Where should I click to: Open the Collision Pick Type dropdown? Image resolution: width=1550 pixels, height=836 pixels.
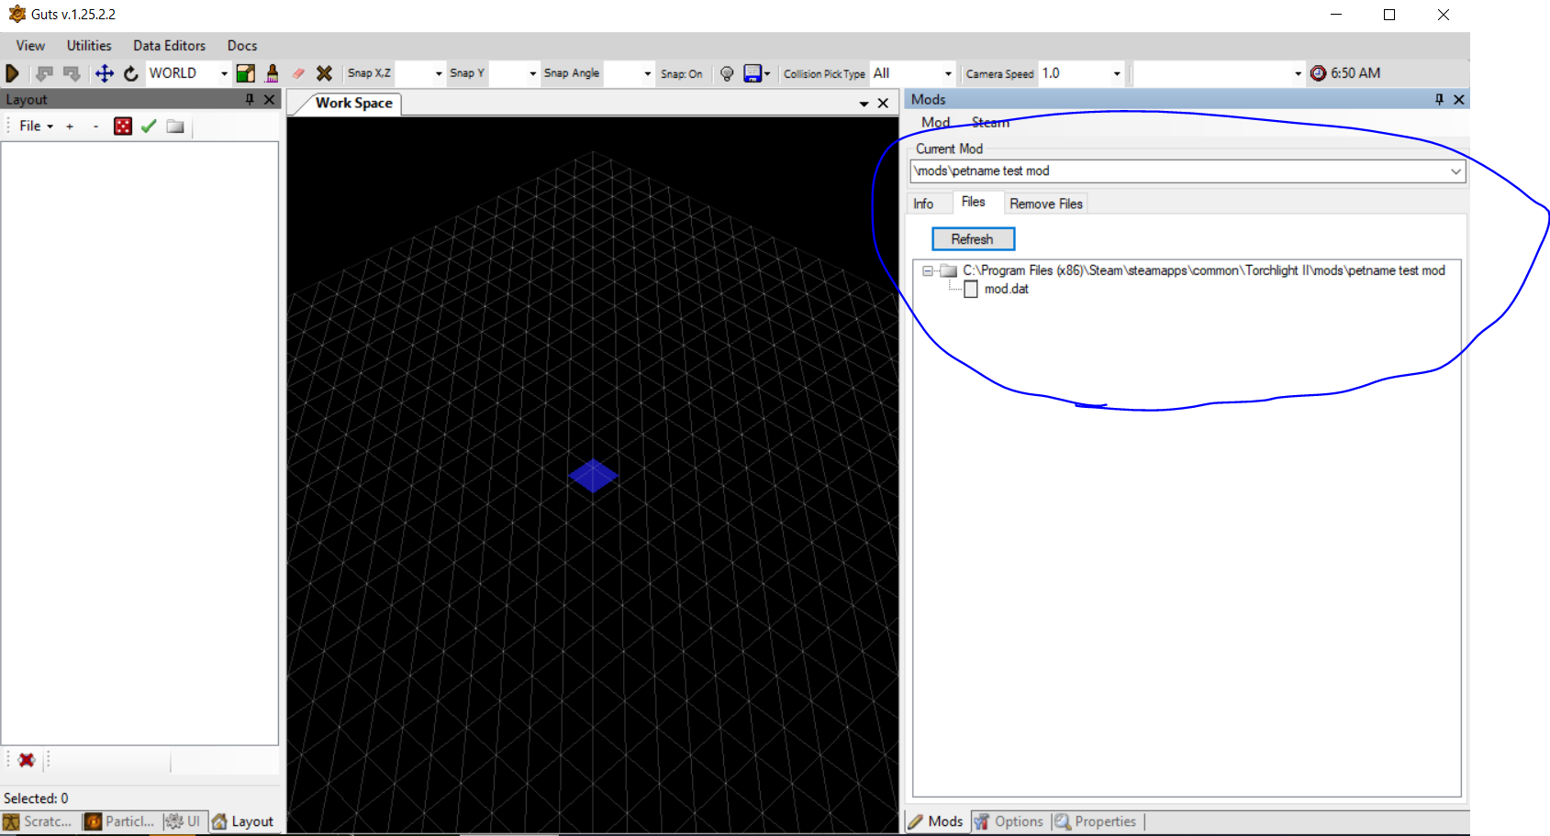pyautogui.click(x=948, y=73)
